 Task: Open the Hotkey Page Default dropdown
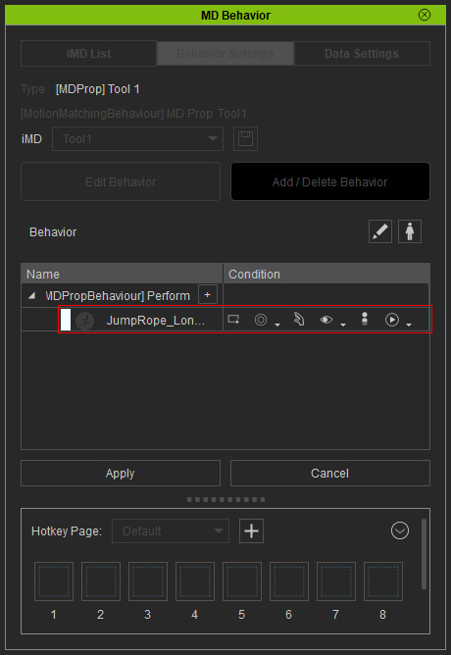(171, 530)
